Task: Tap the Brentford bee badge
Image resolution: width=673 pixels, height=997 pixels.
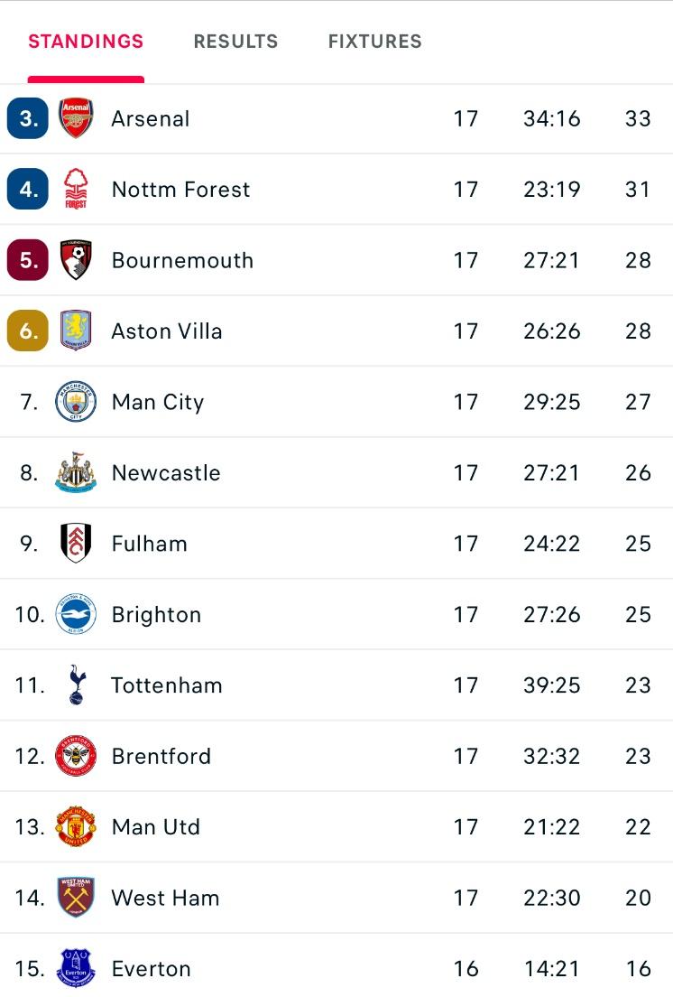Action: point(76,756)
